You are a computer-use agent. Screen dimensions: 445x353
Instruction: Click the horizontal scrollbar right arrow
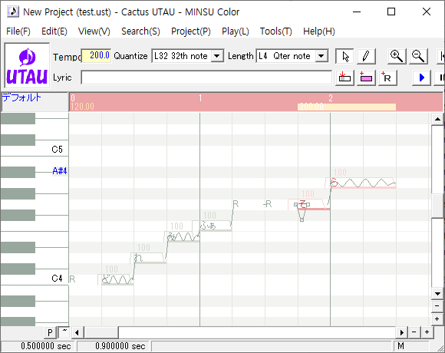coord(401,332)
